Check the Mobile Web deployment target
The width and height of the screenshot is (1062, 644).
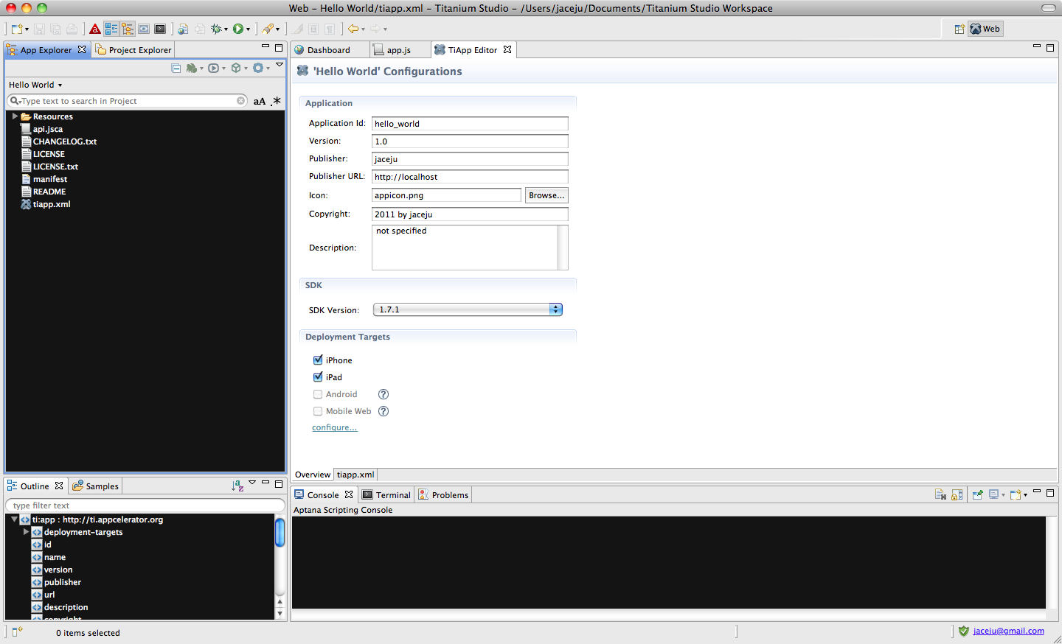(318, 411)
